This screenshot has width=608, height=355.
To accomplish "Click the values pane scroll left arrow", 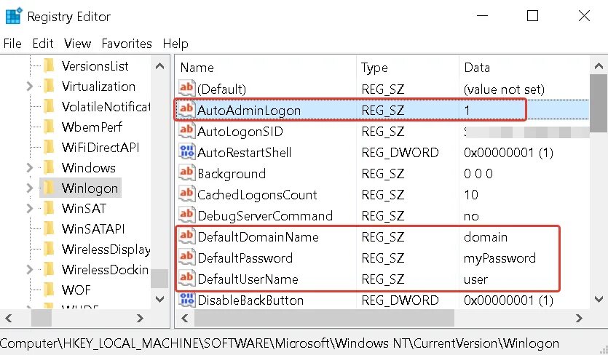I will pos(184,318).
